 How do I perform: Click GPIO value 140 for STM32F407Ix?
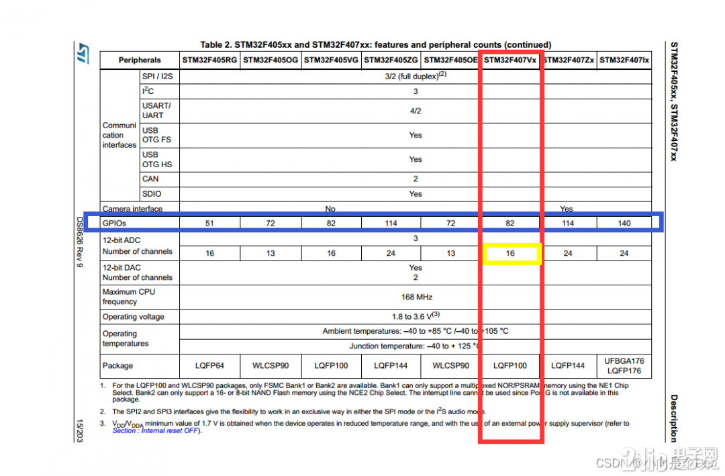[624, 224]
